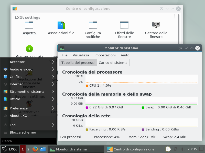Image resolution: width=205 pixels, height=153 pixels.
Task: Open Configura notifiche icon
Action: click(x=93, y=25)
